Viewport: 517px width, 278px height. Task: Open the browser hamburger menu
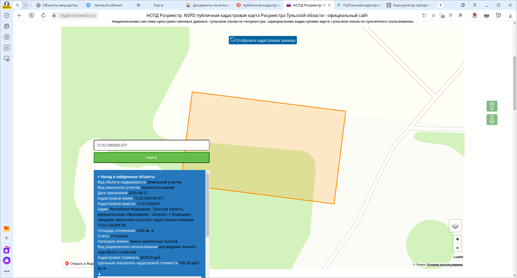pyautogui.click(x=474, y=5)
